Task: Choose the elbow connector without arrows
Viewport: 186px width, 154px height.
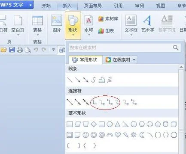Action: pos(94,102)
